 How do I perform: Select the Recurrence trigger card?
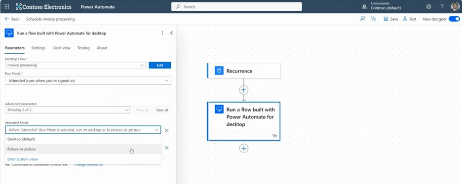(244, 71)
